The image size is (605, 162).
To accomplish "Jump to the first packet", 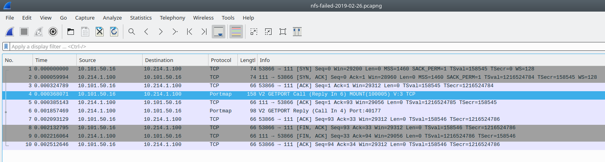I will coord(190,32).
